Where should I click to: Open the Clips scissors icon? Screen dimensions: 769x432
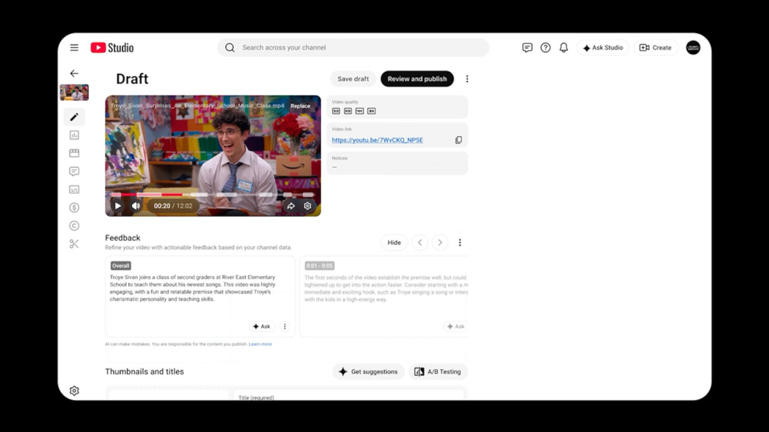click(74, 244)
